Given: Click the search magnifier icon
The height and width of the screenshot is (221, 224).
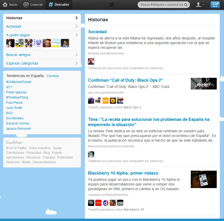Looking at the screenshot, I should click(x=186, y=5).
